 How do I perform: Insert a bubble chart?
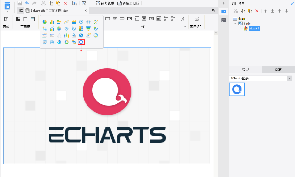click(x=45, y=29)
